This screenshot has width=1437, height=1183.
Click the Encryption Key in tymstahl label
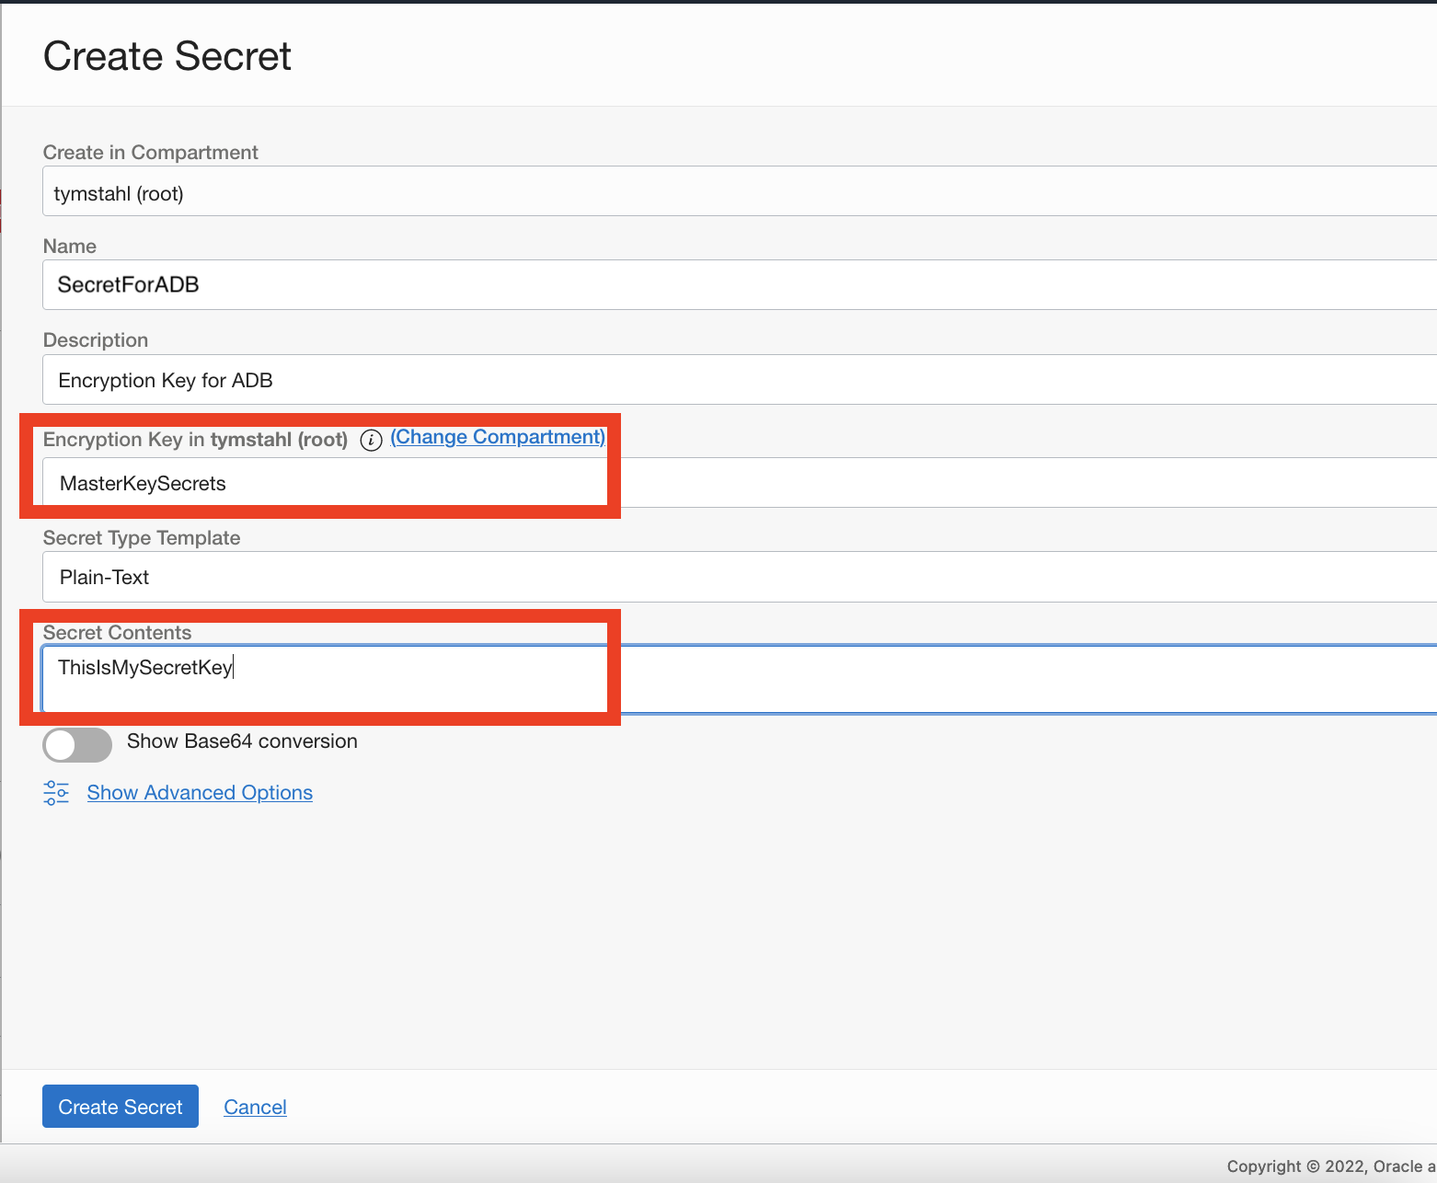coord(194,440)
